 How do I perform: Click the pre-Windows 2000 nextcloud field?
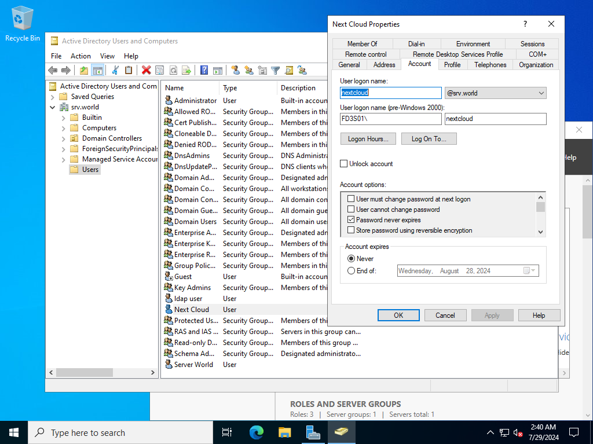click(x=496, y=119)
